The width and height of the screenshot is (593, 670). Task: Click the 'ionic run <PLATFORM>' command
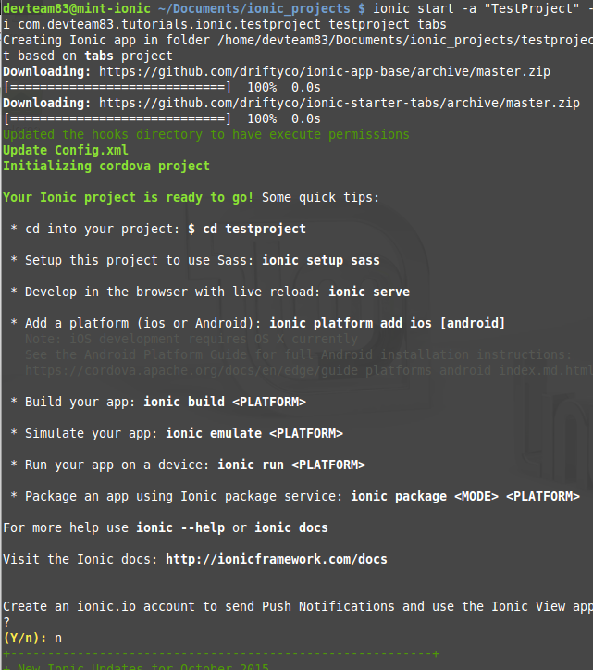coord(291,465)
